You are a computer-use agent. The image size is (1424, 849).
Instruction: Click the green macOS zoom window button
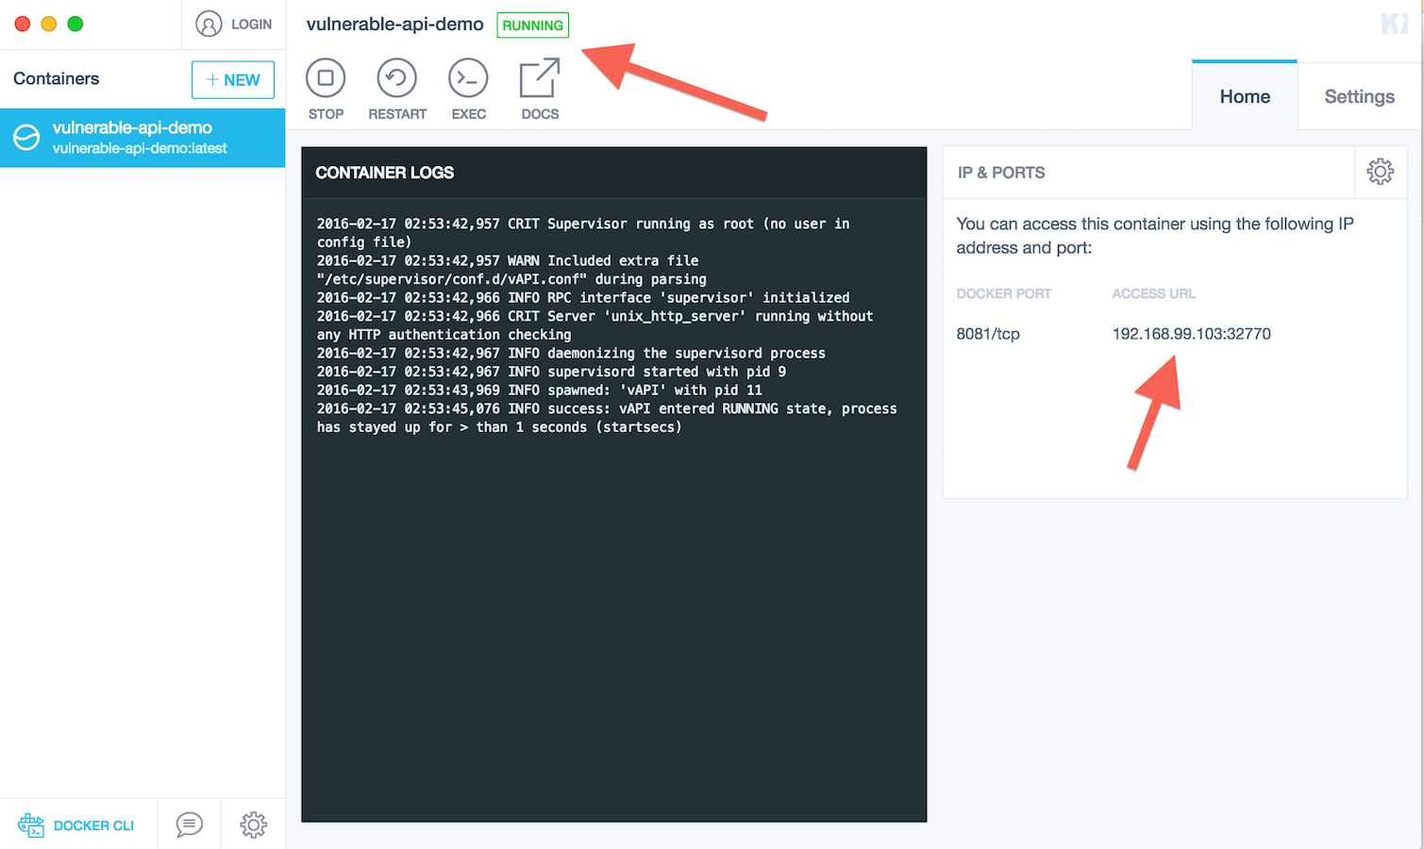point(75,24)
